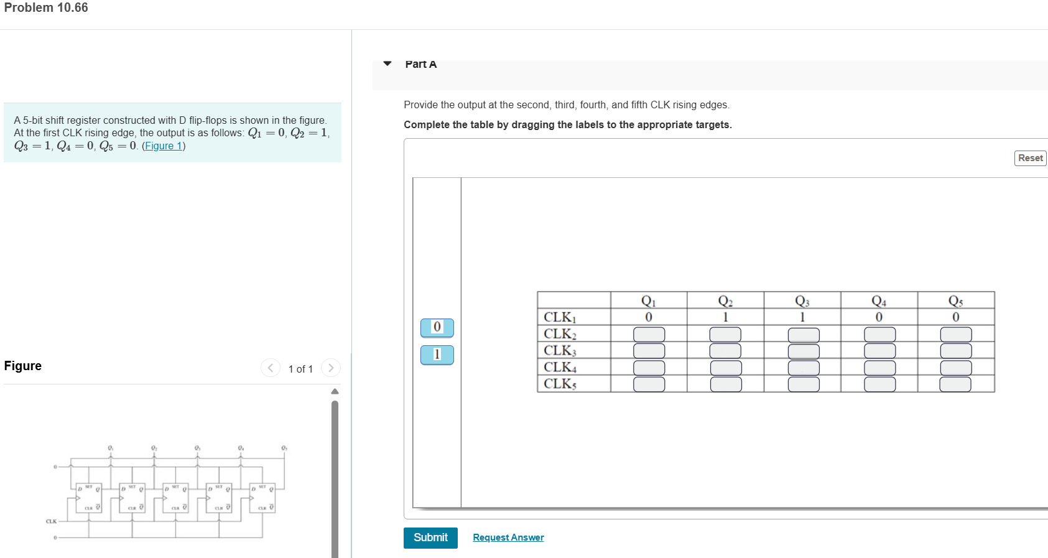This screenshot has height=558, width=1048.
Task: Click the figure panel vertical scrollbar thumb
Action: tap(335, 479)
